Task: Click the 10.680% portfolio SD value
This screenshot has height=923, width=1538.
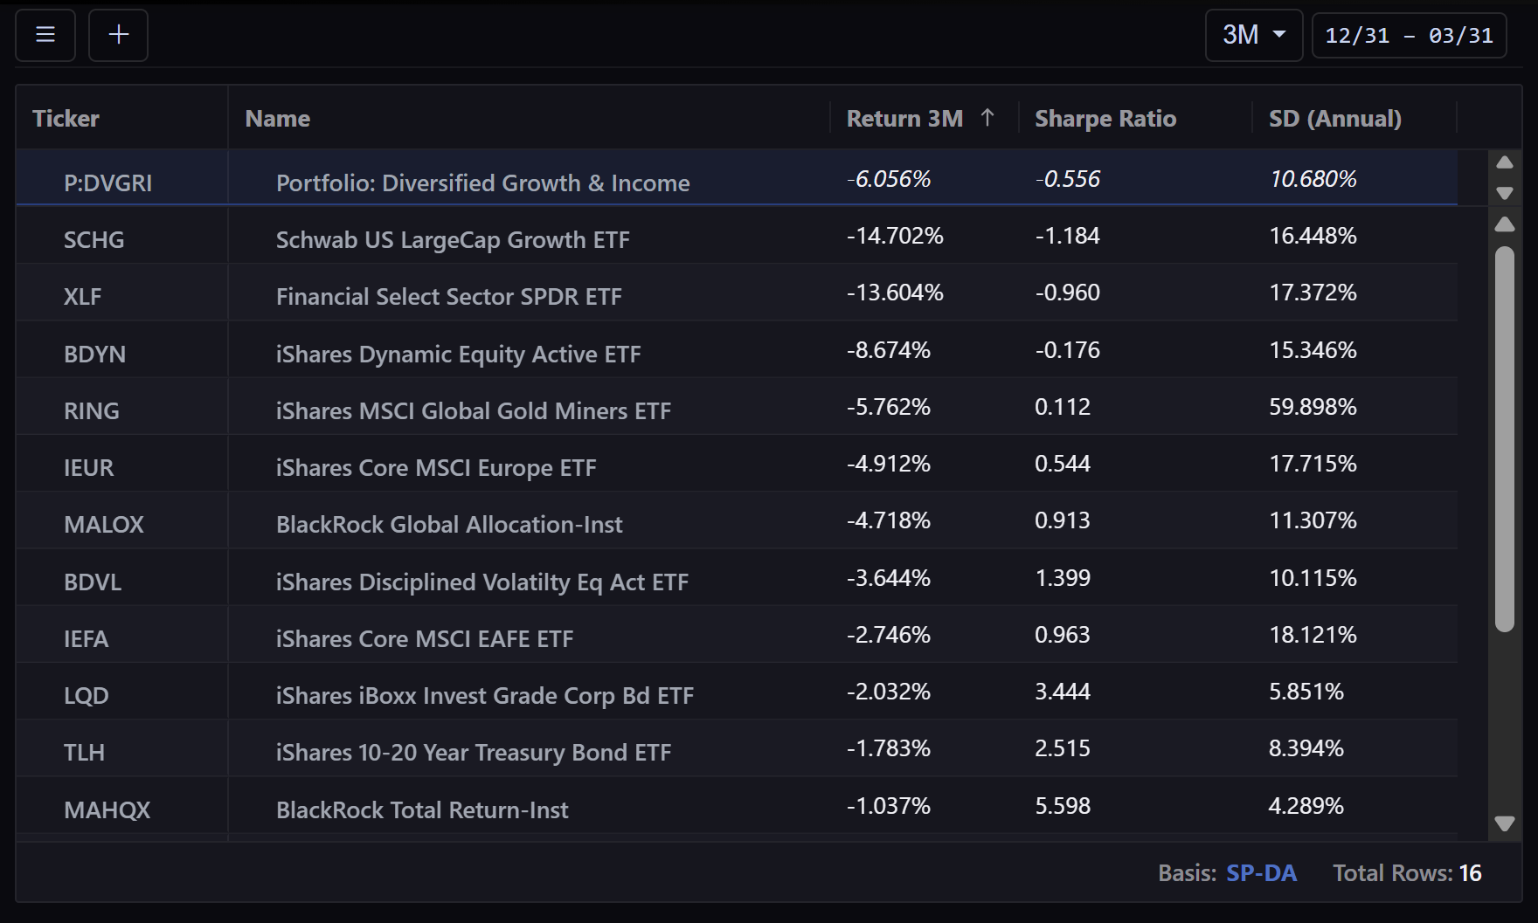Action: (1313, 179)
